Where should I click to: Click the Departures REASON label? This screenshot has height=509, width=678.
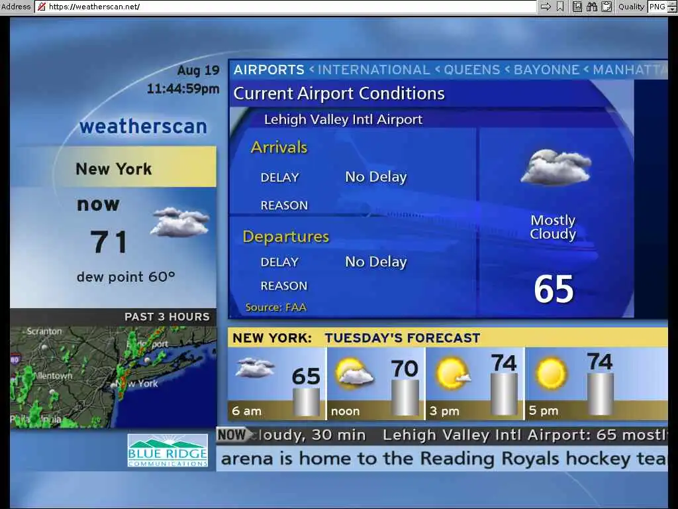[x=283, y=286]
